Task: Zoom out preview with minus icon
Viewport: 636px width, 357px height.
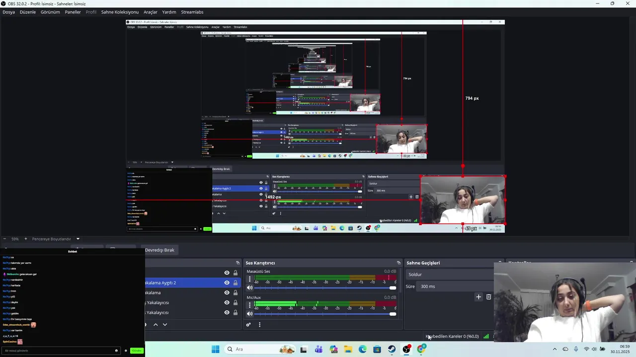Action: [4, 239]
